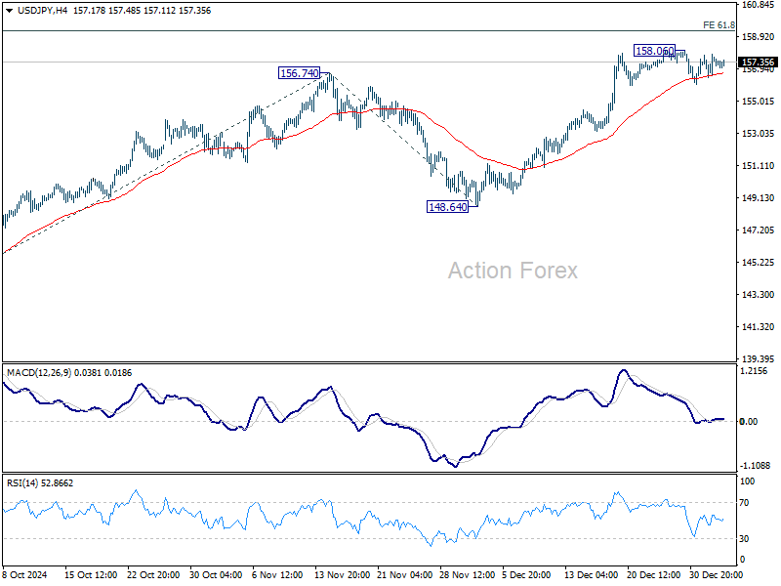Click the MACD -1.1088 scale value

pyautogui.click(x=755, y=466)
